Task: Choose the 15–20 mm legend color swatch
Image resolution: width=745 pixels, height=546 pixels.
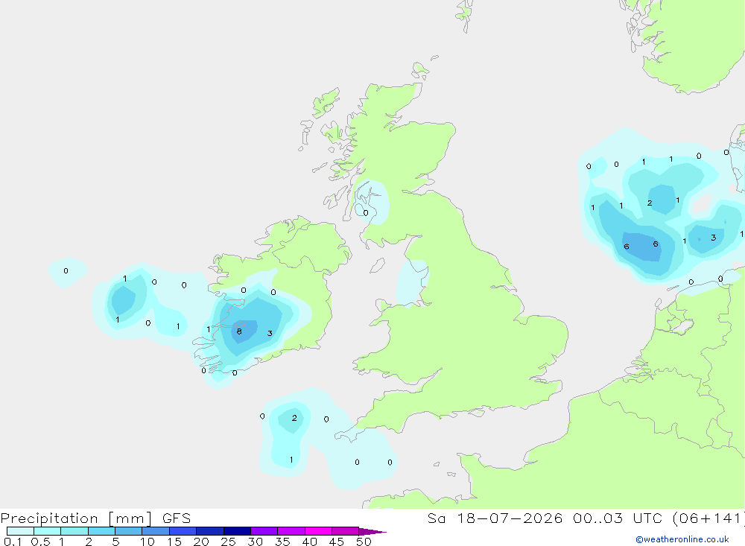Action: [183, 531]
